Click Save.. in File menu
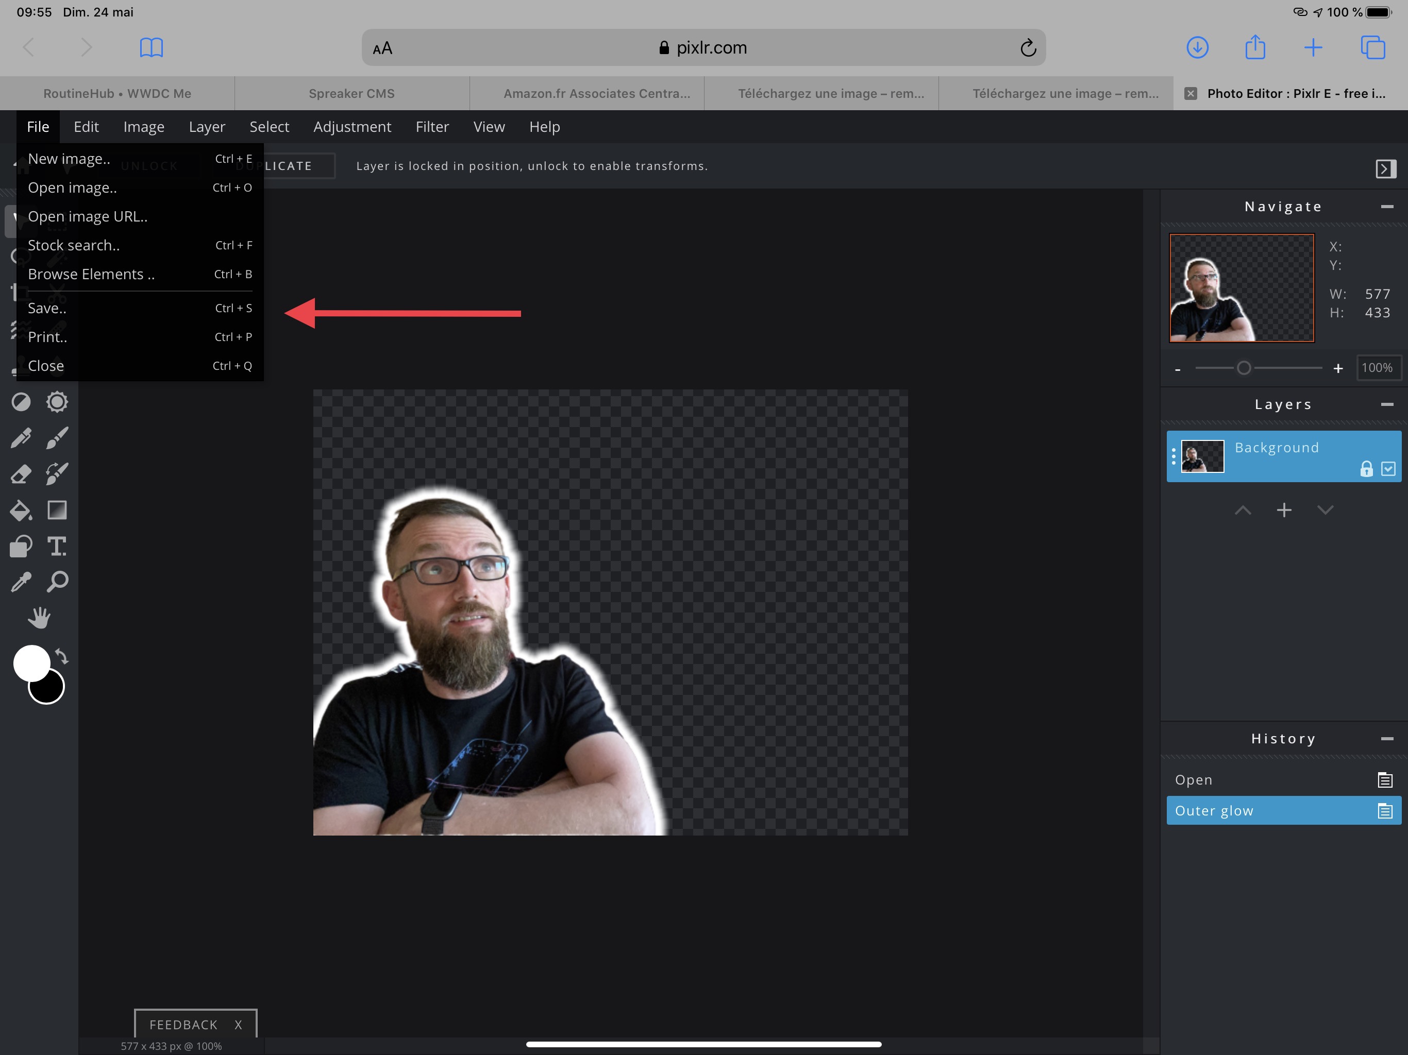 point(47,308)
